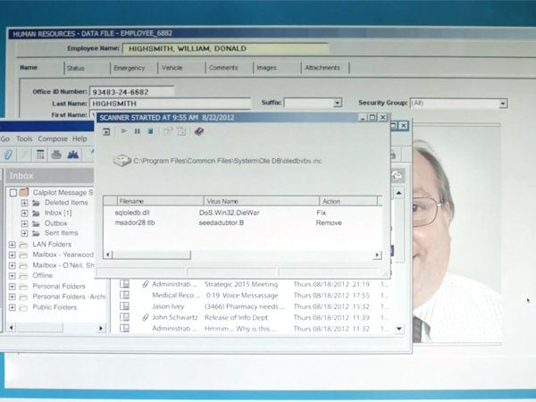Viewport: 536px width, 402px height.
Task: Open the Suffix dropdown in the HR window
Action: [337, 103]
